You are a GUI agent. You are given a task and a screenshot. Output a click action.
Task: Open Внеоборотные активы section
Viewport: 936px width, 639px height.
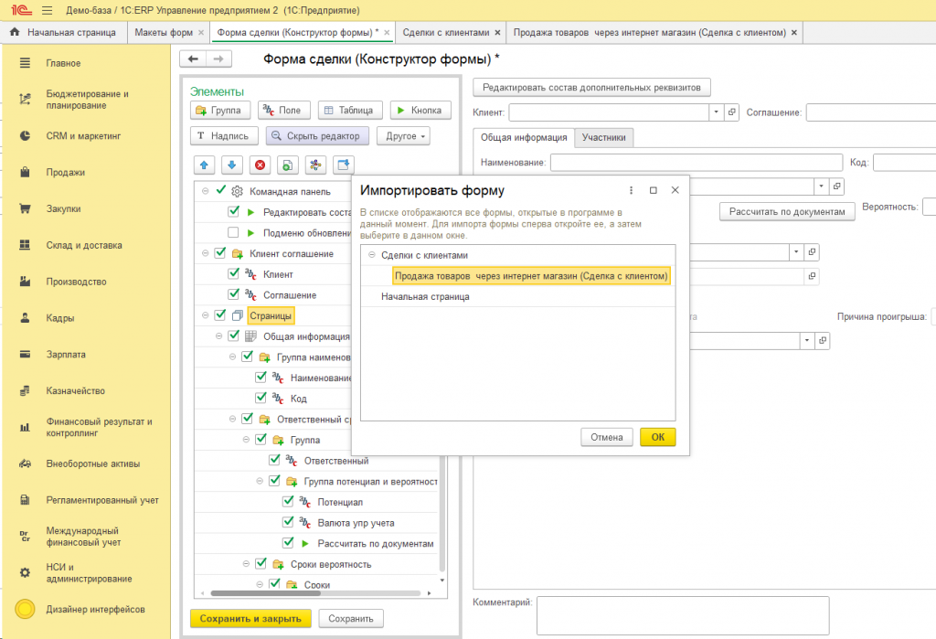pyautogui.click(x=92, y=464)
